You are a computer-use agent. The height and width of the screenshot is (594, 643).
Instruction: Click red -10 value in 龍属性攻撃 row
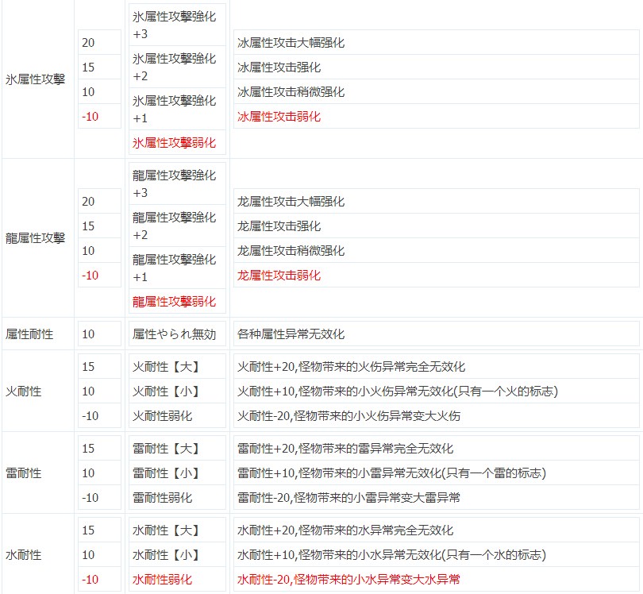tap(99, 275)
